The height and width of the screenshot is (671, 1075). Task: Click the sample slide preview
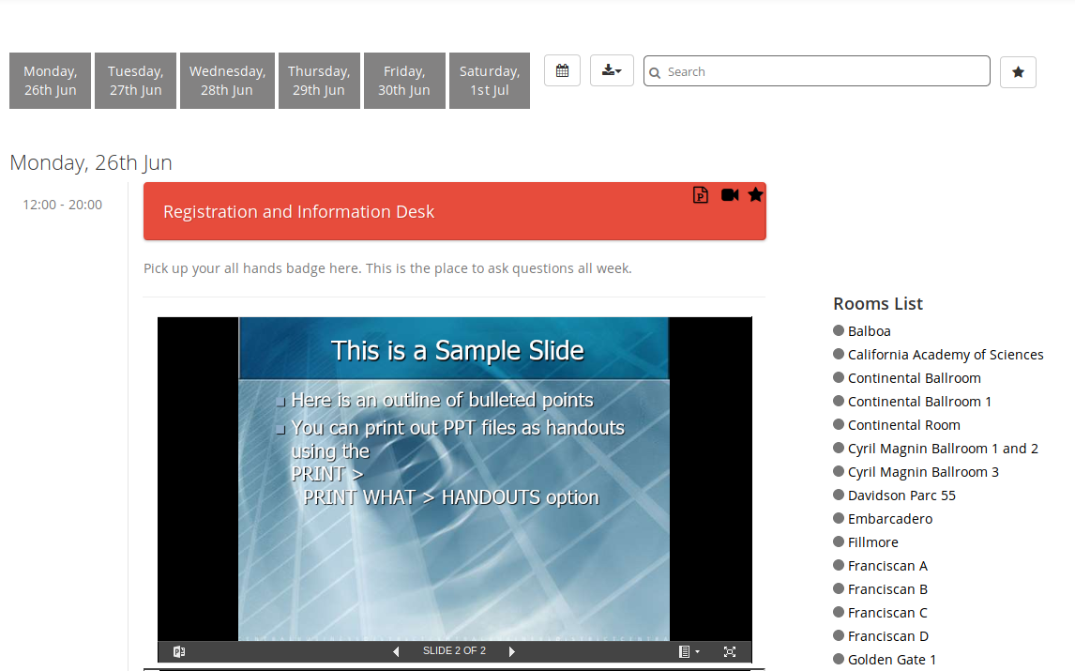pos(454,479)
